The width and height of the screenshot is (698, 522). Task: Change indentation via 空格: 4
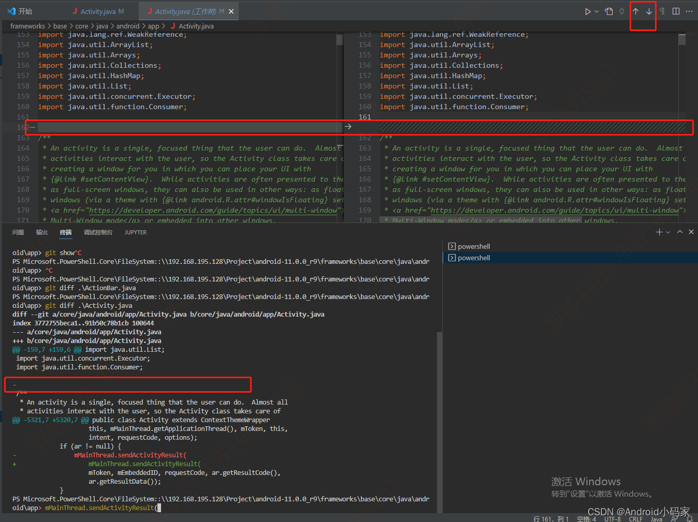click(586, 519)
